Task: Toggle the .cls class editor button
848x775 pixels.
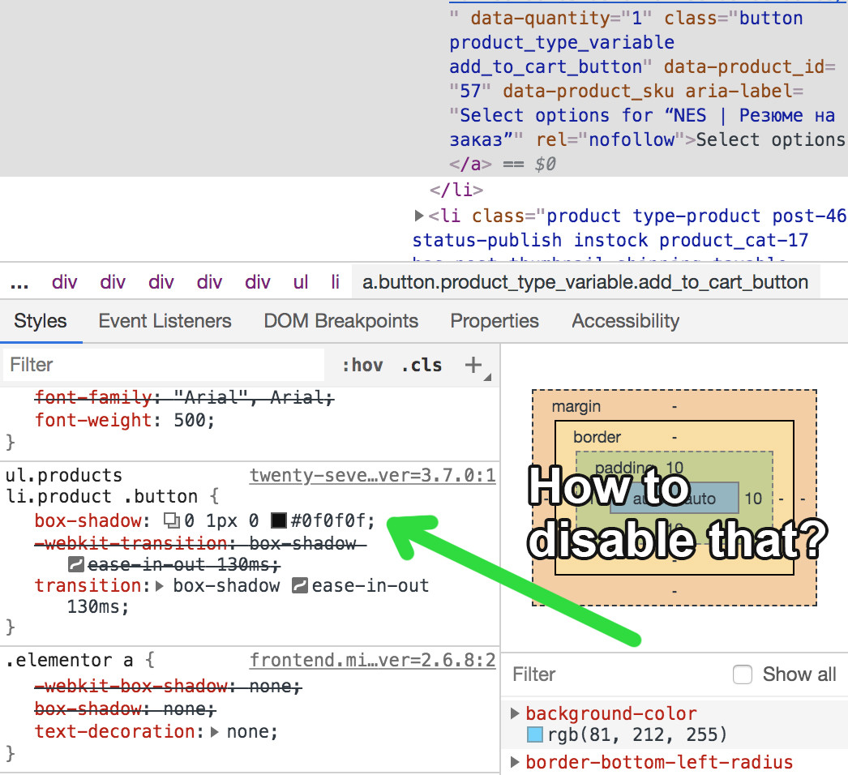Action: tap(422, 365)
